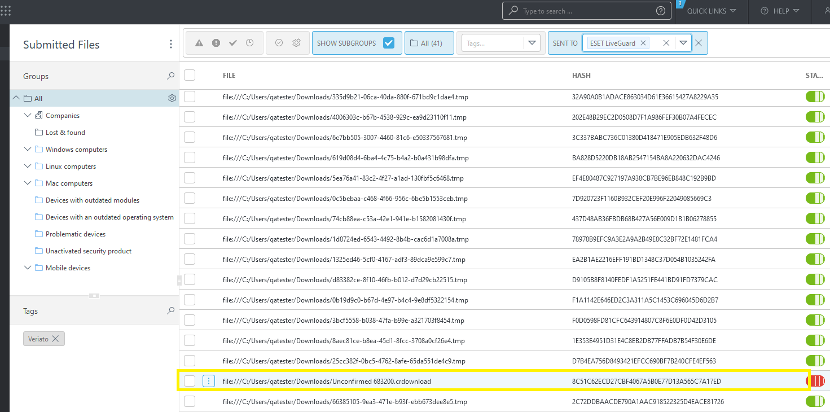Image resolution: width=830 pixels, height=412 pixels.
Task: Click the search magnifier icon in top bar
Action: click(x=513, y=11)
